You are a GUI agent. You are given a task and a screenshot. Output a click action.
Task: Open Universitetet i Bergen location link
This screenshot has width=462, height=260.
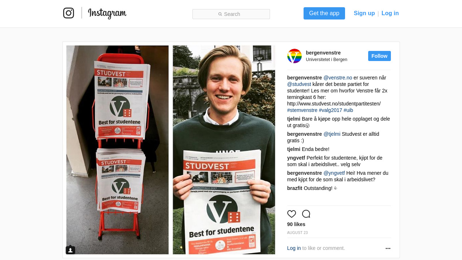coord(327,60)
